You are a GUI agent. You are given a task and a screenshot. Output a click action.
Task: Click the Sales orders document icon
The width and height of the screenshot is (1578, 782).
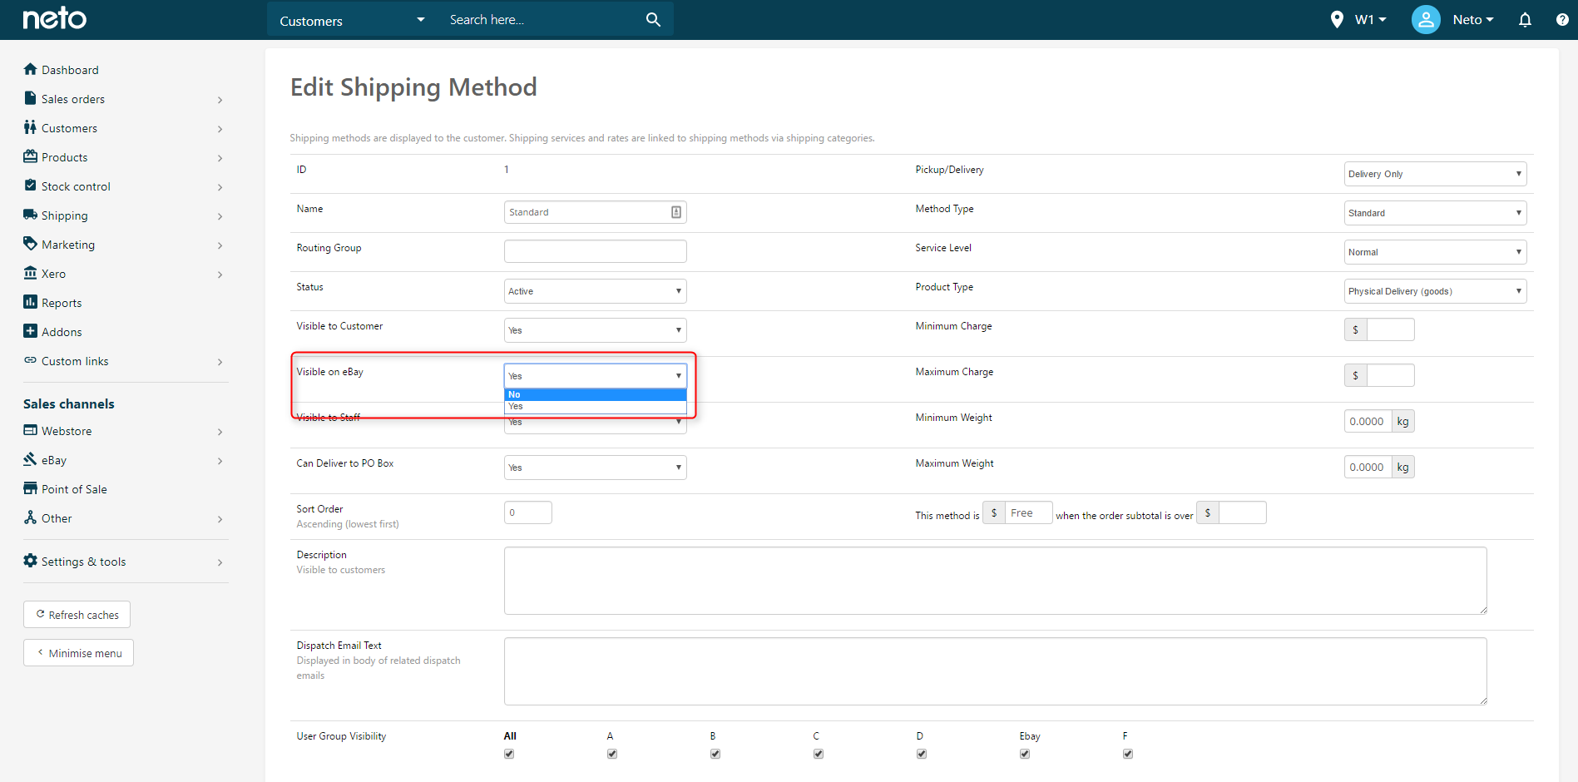pyautogui.click(x=31, y=98)
